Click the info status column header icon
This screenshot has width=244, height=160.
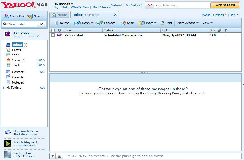[x=60, y=30]
